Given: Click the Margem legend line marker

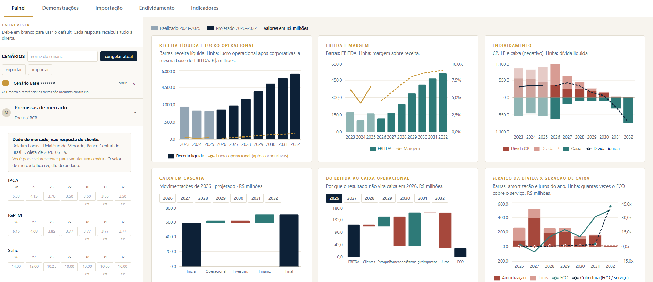Looking at the screenshot, I should (399, 149).
